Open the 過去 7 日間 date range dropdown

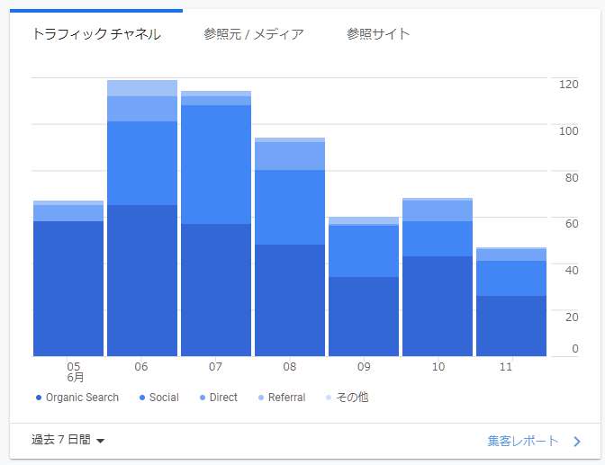tap(61, 440)
